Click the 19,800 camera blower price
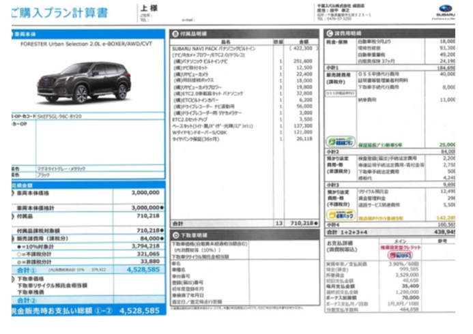 click(x=304, y=87)
